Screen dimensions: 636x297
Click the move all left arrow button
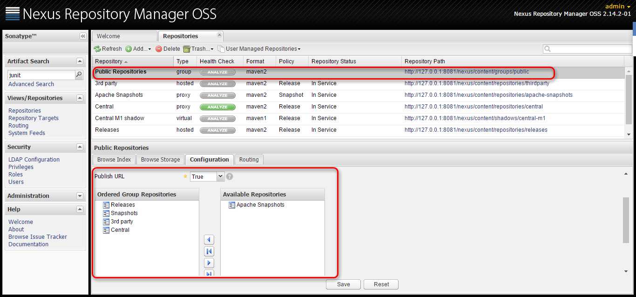[209, 251]
